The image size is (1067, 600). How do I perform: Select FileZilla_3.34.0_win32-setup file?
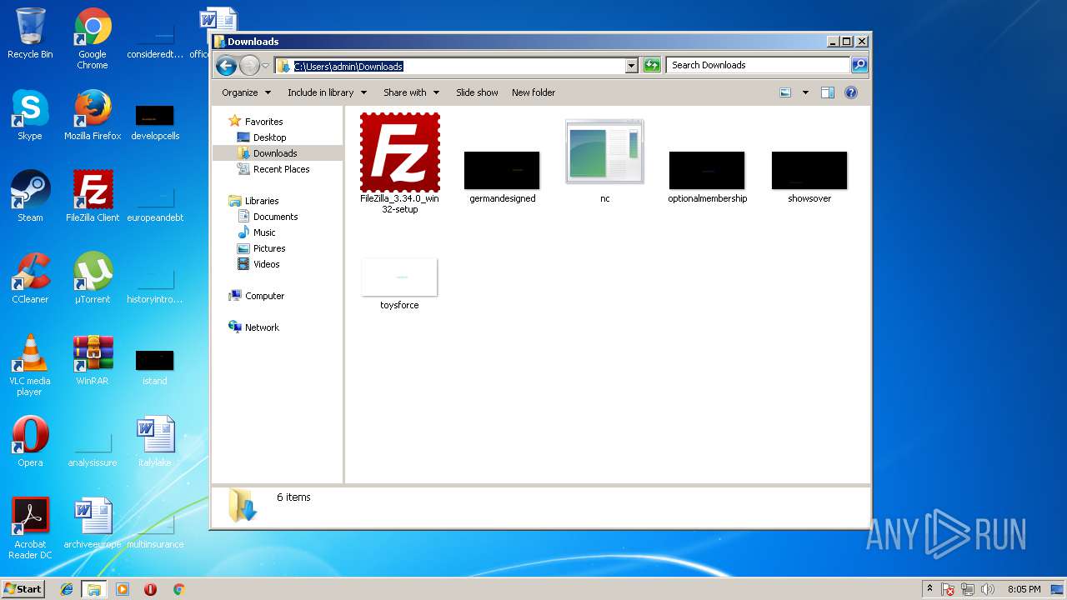click(x=400, y=163)
